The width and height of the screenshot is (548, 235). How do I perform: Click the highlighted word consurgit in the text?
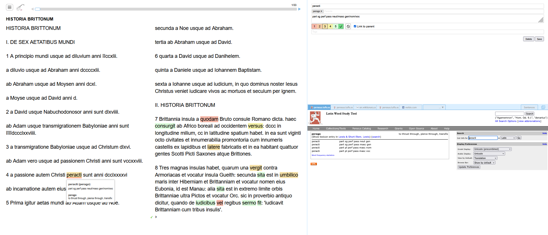[x=165, y=126]
